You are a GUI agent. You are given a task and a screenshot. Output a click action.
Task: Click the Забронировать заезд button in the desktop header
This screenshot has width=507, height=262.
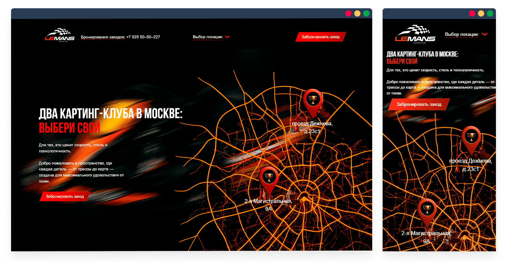pyautogui.click(x=321, y=37)
